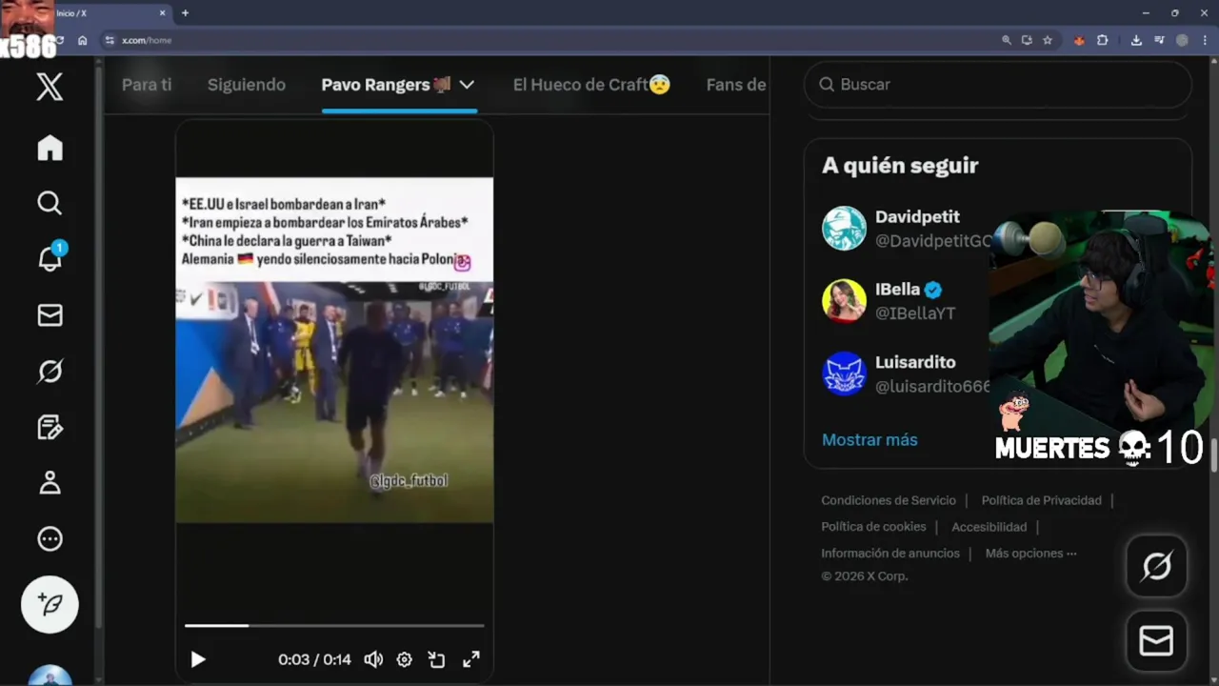1219x686 pixels.
Task: Open Información de anuncios link
Action: pos(890,554)
